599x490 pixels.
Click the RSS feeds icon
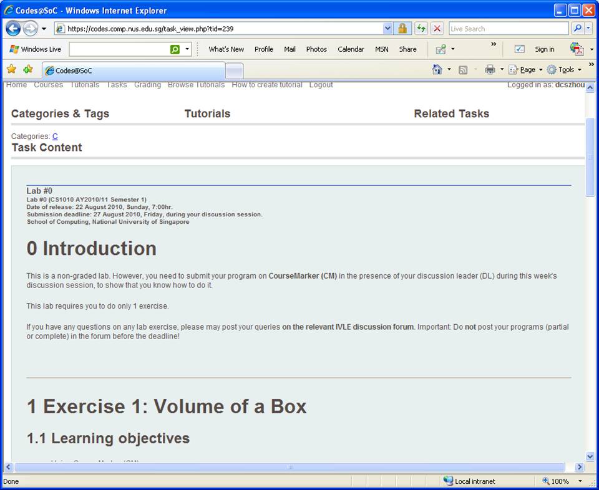click(x=463, y=70)
